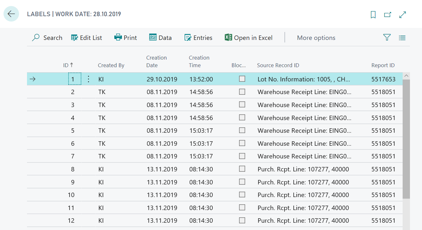Screen dimensions: 422x230
Task: Toggle Blocked checkbox for ID 8
Action: (x=242, y=169)
